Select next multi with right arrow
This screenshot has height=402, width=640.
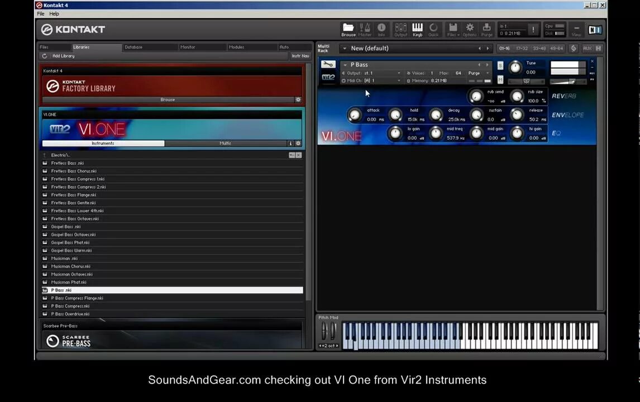click(488, 48)
